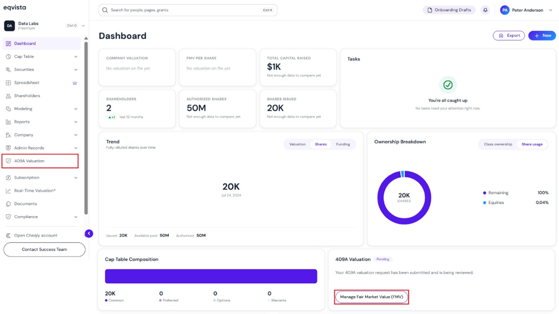559x314 pixels.
Task: Open the Dashboard menu item
Action: [x=42, y=43]
